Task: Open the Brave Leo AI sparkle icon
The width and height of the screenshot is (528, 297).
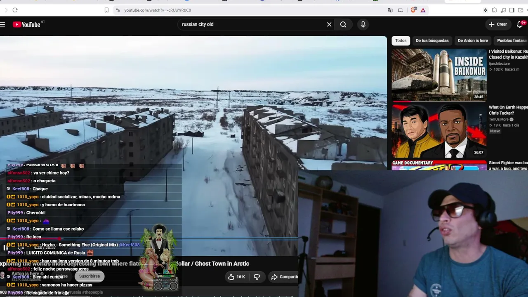Action: (x=486, y=10)
